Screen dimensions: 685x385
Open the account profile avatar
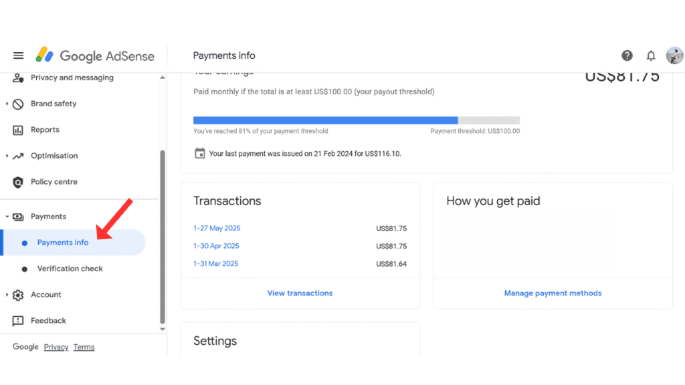point(674,55)
